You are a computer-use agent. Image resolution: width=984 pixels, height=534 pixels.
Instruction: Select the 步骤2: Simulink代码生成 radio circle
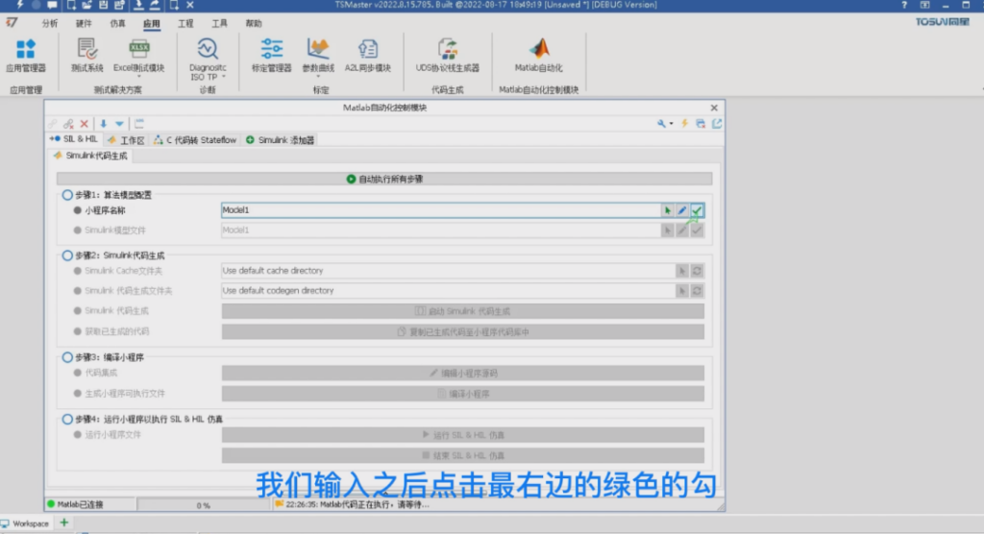pyautogui.click(x=67, y=255)
